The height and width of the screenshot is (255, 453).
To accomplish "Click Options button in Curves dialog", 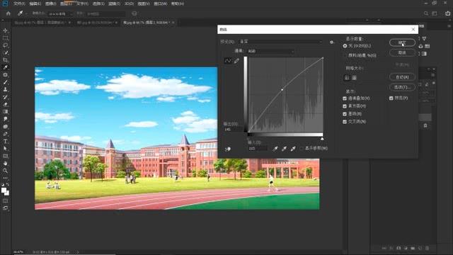I will (x=402, y=87).
